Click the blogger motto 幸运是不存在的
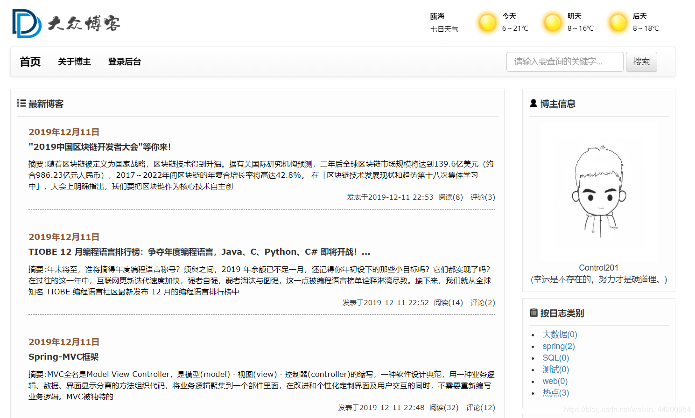The image size is (695, 418). coord(599,279)
